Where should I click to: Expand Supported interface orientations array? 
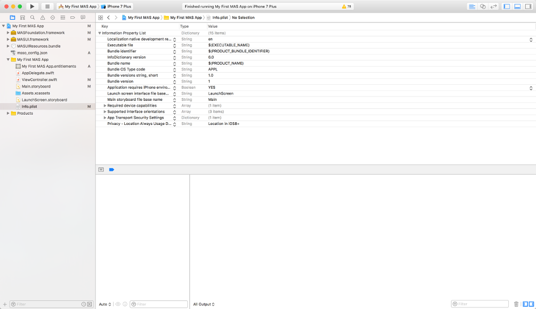pyautogui.click(x=105, y=112)
